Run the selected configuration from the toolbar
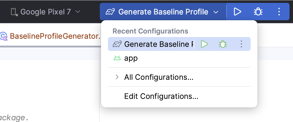The image size is (293, 122). click(237, 12)
